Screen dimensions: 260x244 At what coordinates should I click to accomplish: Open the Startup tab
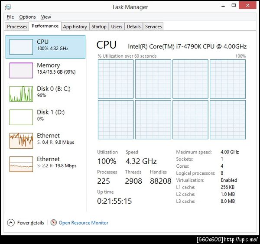(99, 26)
